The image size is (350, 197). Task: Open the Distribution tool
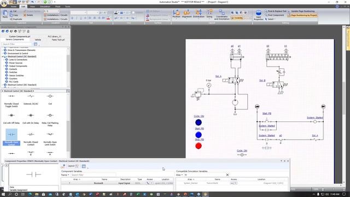tap(199, 14)
